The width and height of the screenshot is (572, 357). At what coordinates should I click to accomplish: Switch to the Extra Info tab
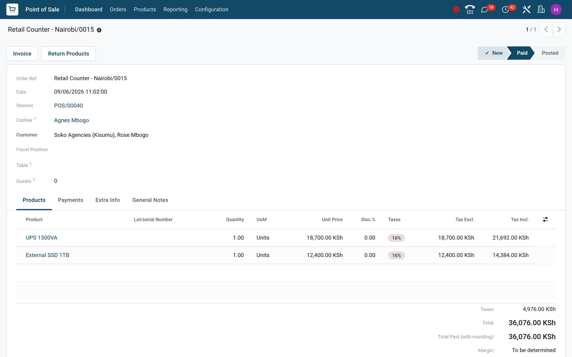pos(108,200)
